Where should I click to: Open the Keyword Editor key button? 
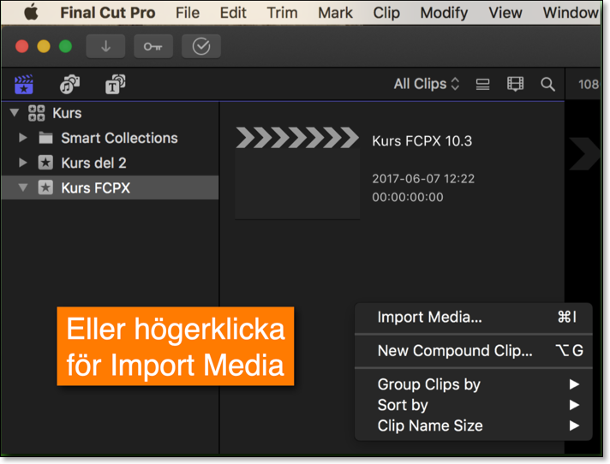click(153, 46)
